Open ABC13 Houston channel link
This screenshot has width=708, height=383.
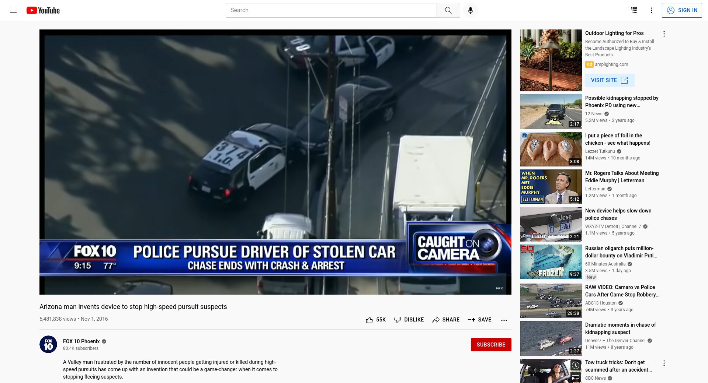(601, 303)
